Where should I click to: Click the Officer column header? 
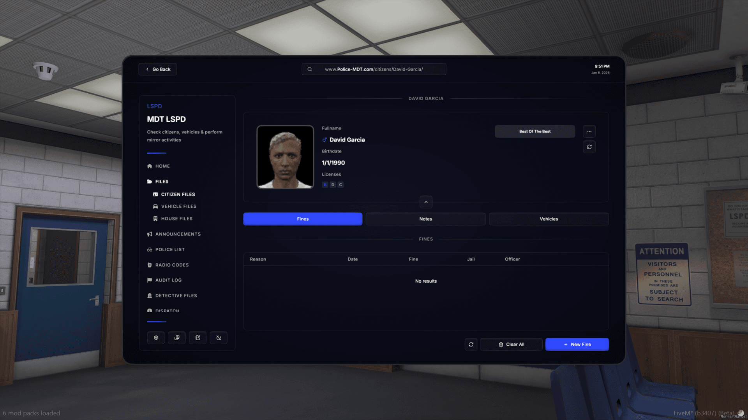(x=512, y=259)
